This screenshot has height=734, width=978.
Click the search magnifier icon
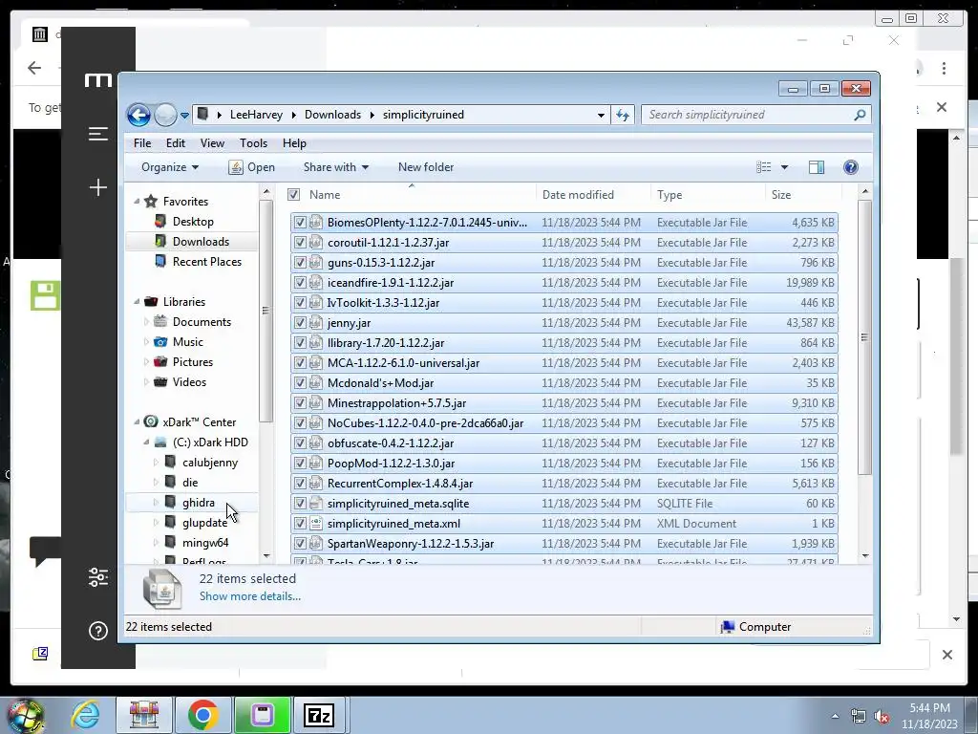click(x=860, y=115)
